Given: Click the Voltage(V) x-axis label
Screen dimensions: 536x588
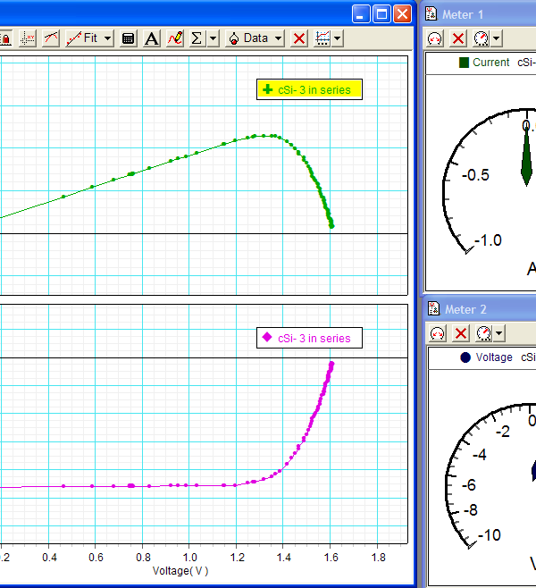Looking at the screenshot, I should [x=180, y=569].
